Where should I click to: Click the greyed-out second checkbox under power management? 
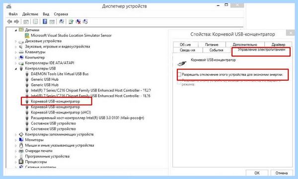pos(179,83)
